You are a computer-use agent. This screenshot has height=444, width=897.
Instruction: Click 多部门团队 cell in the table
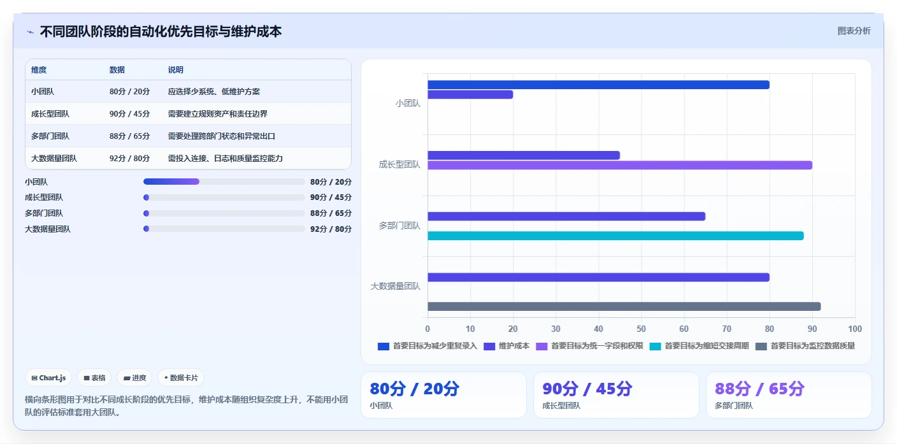(x=50, y=136)
